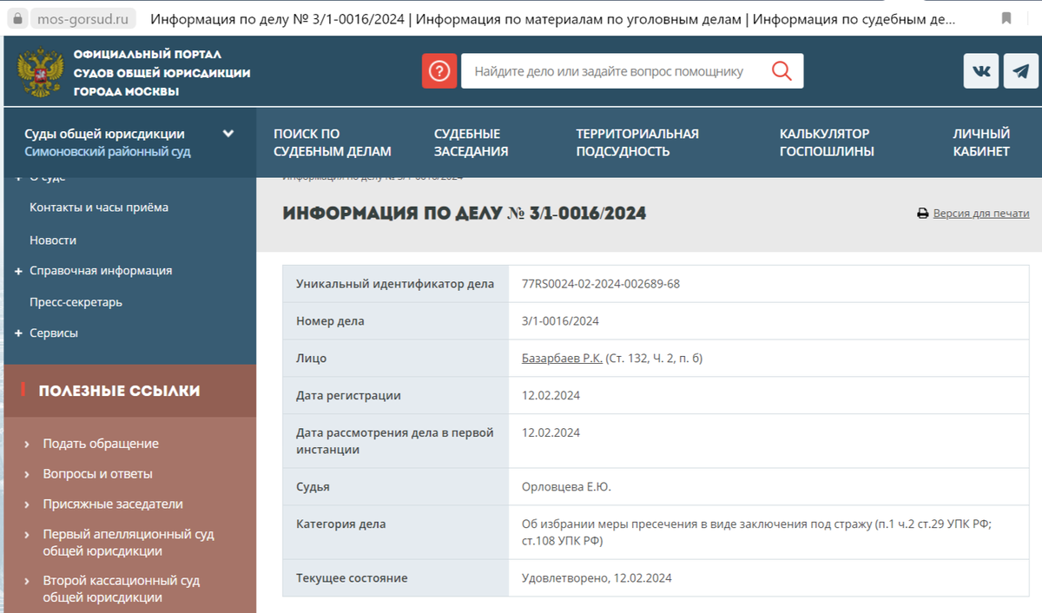1042x613 pixels.
Task: Click the Moscow courts coat of arms logo
Action: coord(39,70)
